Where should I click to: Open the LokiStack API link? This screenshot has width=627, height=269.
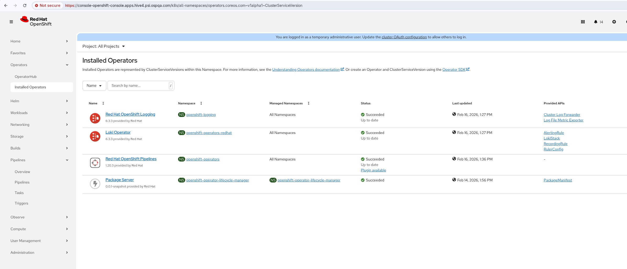(552, 138)
